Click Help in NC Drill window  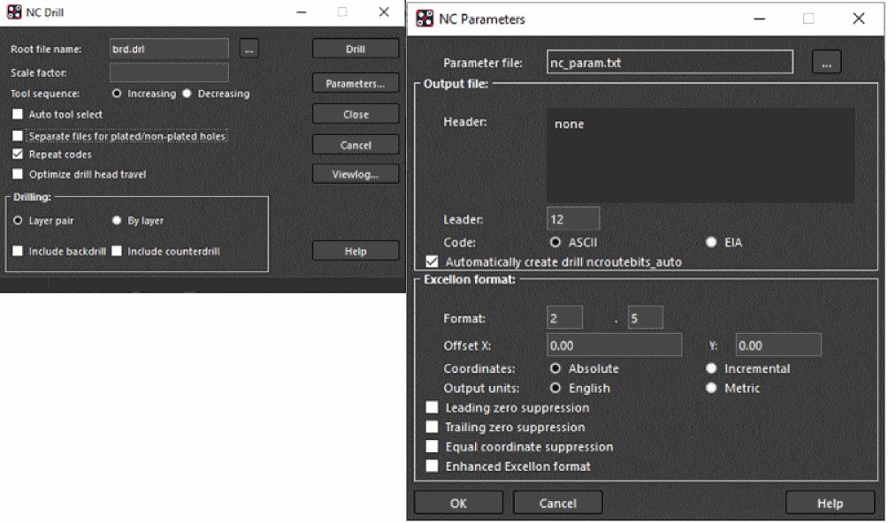coord(356,251)
